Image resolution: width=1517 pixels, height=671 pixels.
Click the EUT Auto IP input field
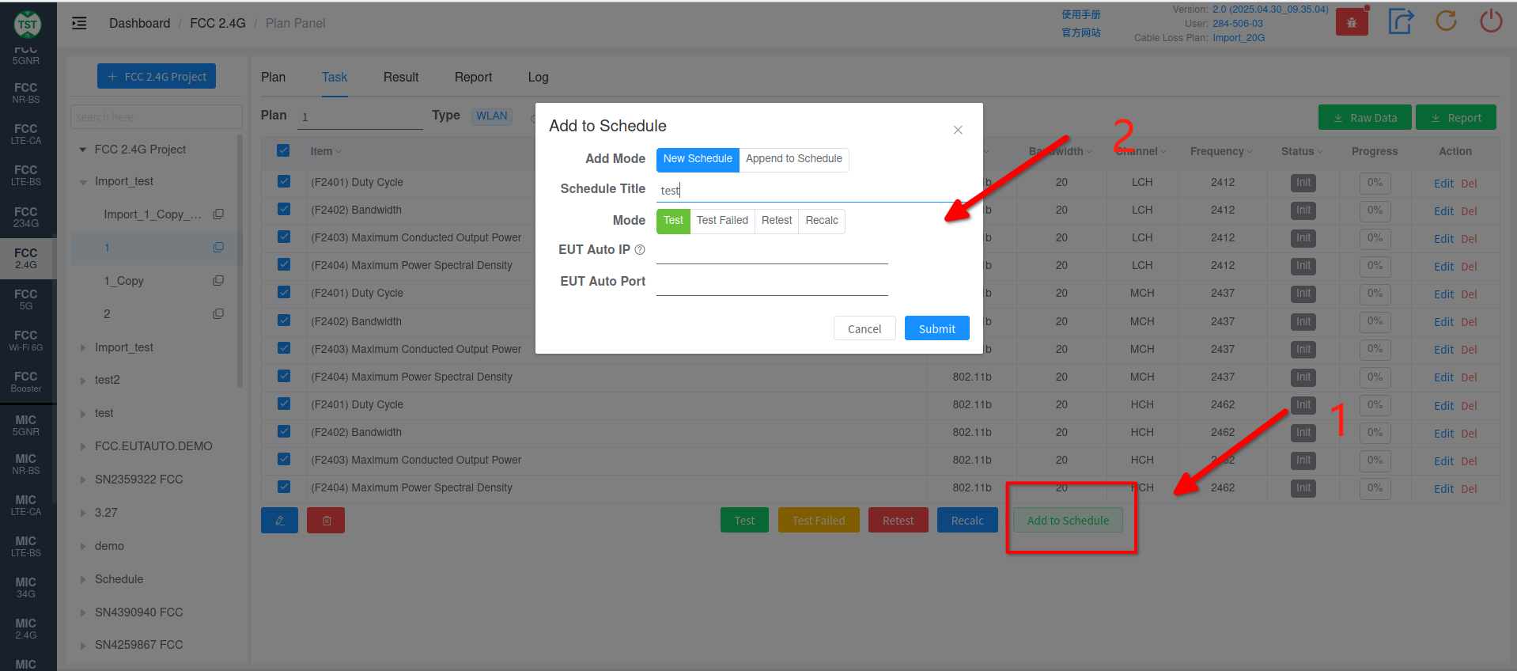point(771,251)
